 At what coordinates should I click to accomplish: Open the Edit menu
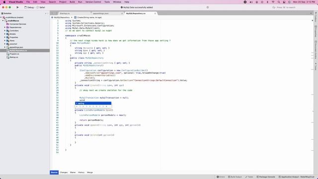[35, 2]
